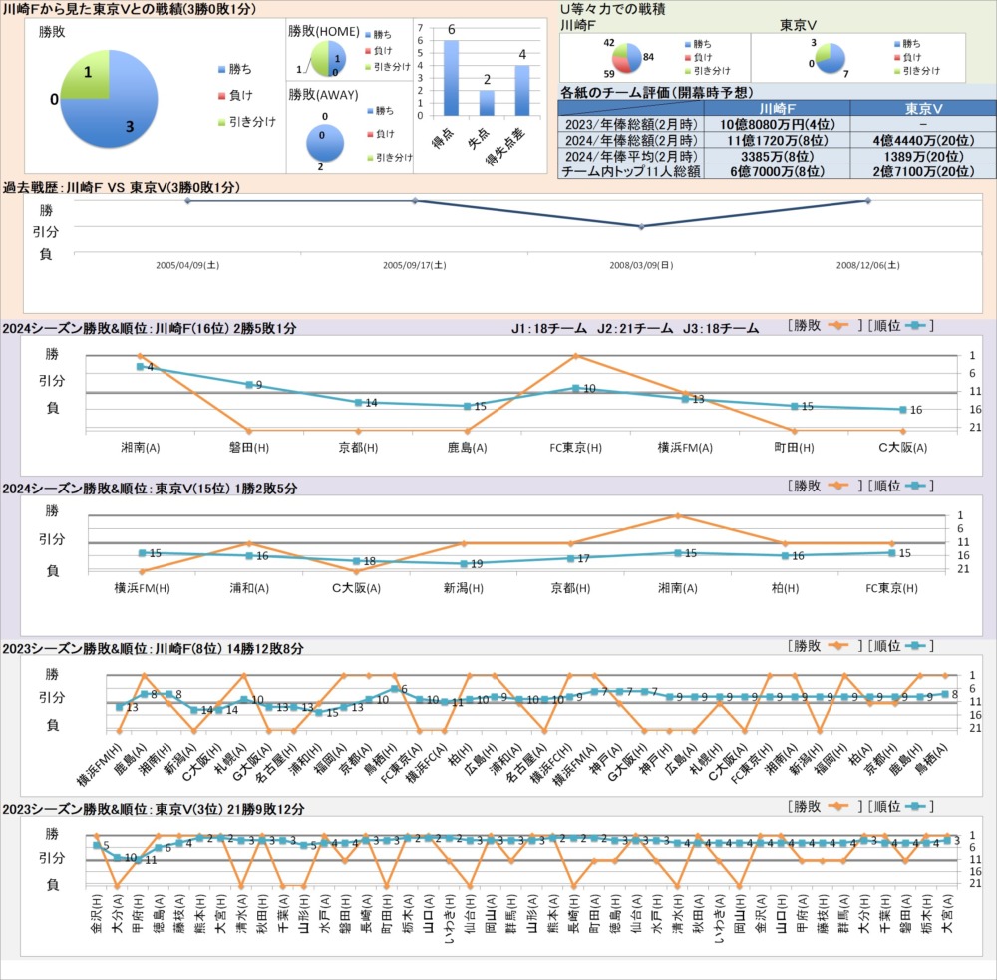
Task: Select the cell '4億4440万(20位)'
Action: [x=923, y=140]
